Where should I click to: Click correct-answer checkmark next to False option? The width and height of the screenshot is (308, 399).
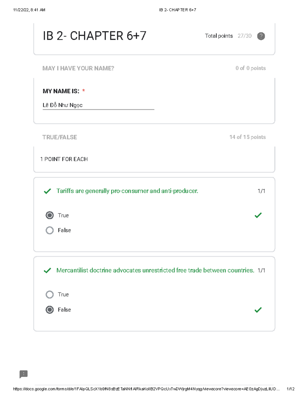tap(258, 310)
